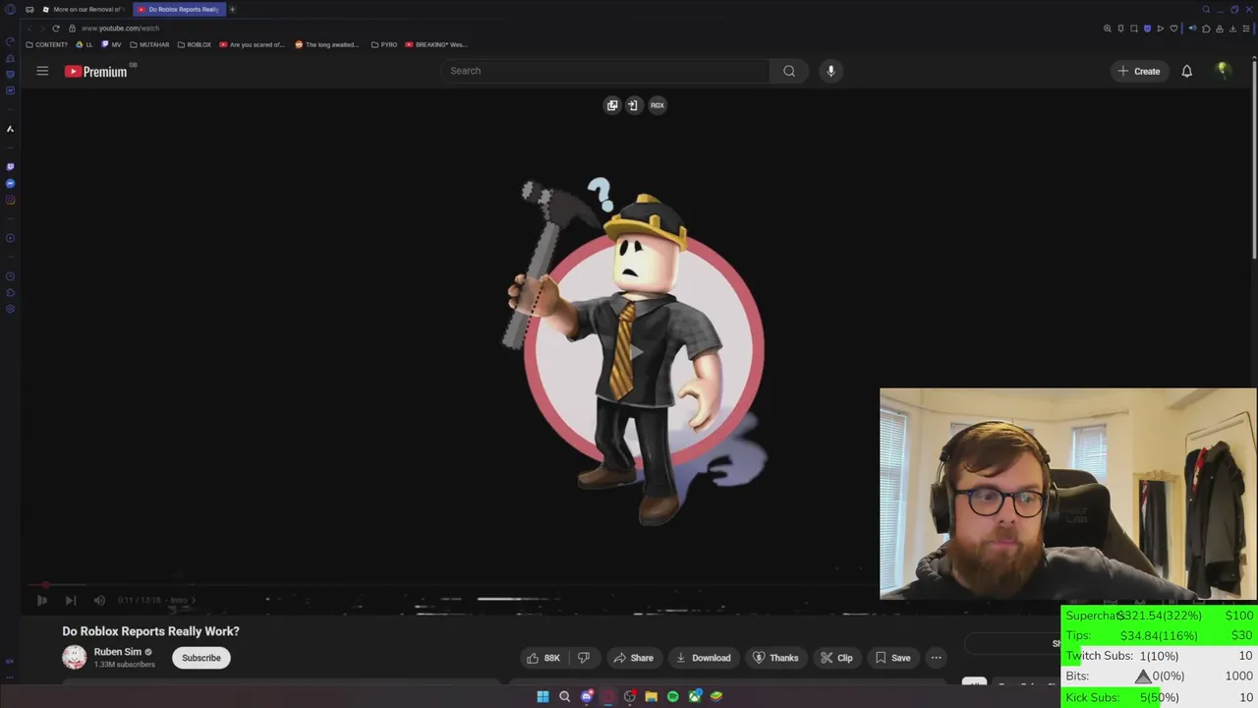This screenshot has width=1258, height=708.
Task: Open the YouTube guide hamburger menu
Action: [42, 71]
